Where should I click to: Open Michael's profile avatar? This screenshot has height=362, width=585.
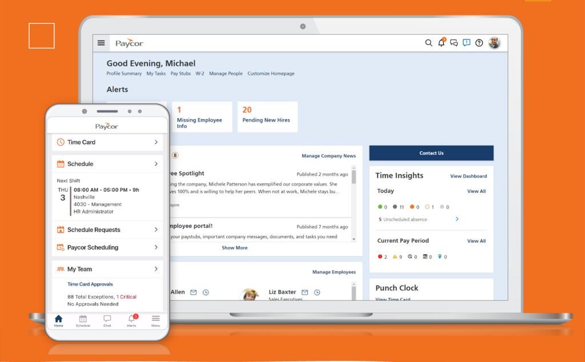pyautogui.click(x=494, y=43)
